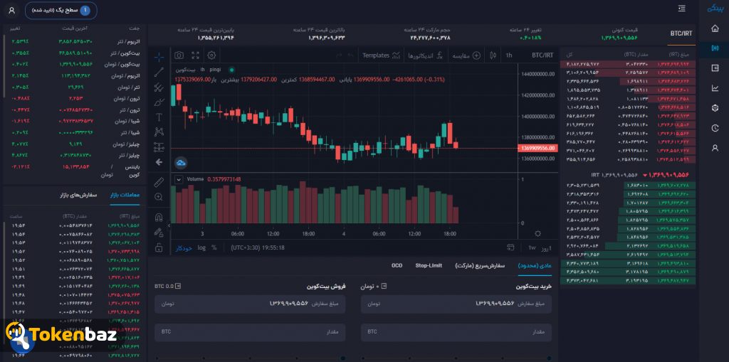Viewport: 729px width, 362px height.
Task: Click the redo arrow in chart toolbar
Action: [339, 55]
